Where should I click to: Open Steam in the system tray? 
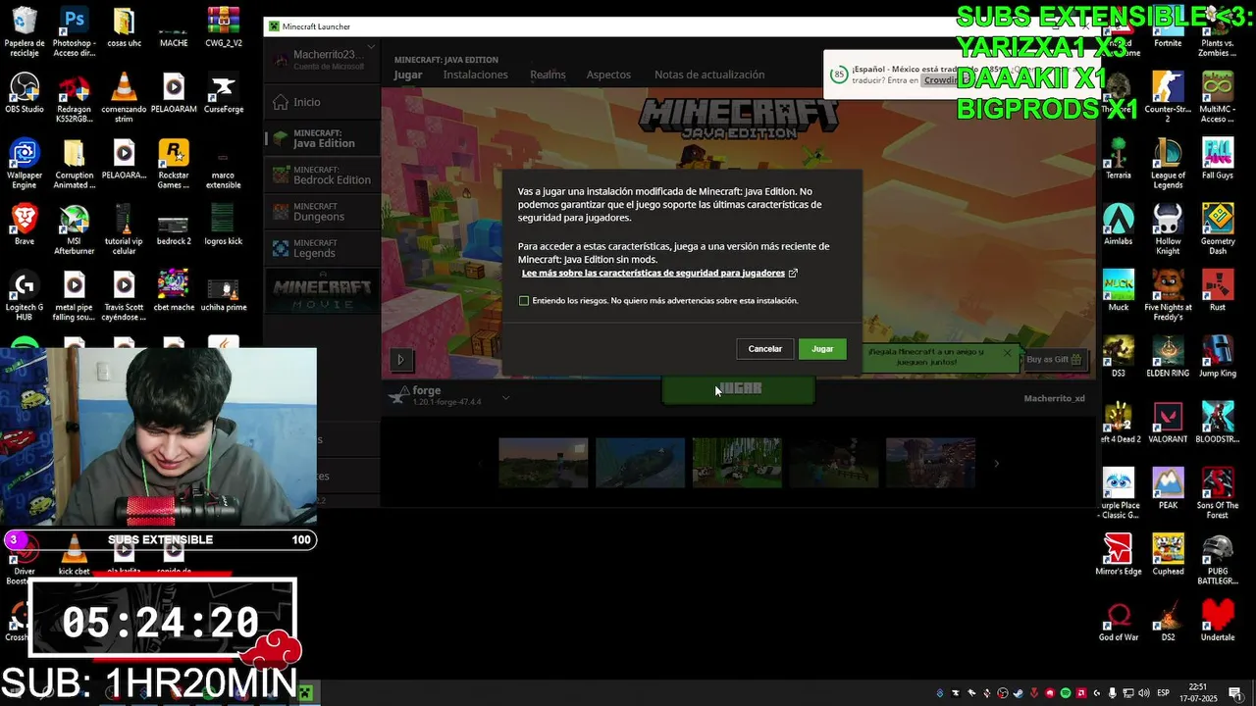pos(1019,693)
